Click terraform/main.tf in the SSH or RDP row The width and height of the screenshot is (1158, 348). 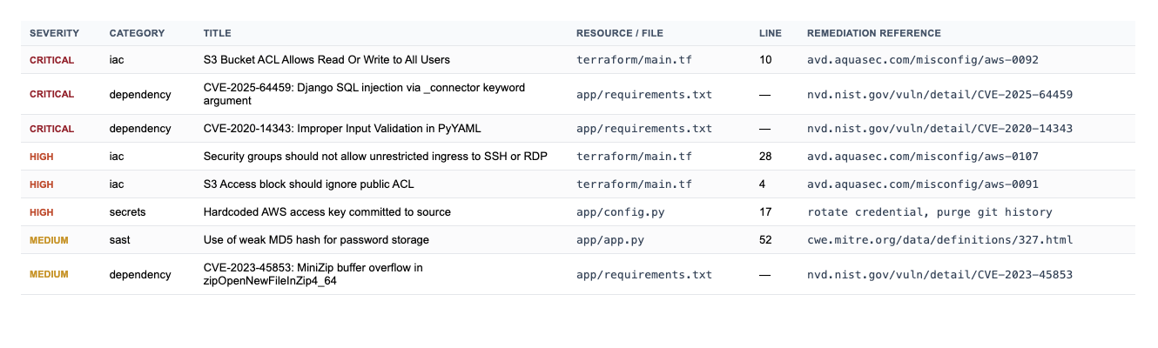click(x=634, y=157)
